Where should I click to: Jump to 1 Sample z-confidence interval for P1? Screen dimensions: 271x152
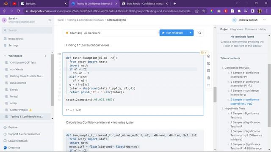[245, 75]
